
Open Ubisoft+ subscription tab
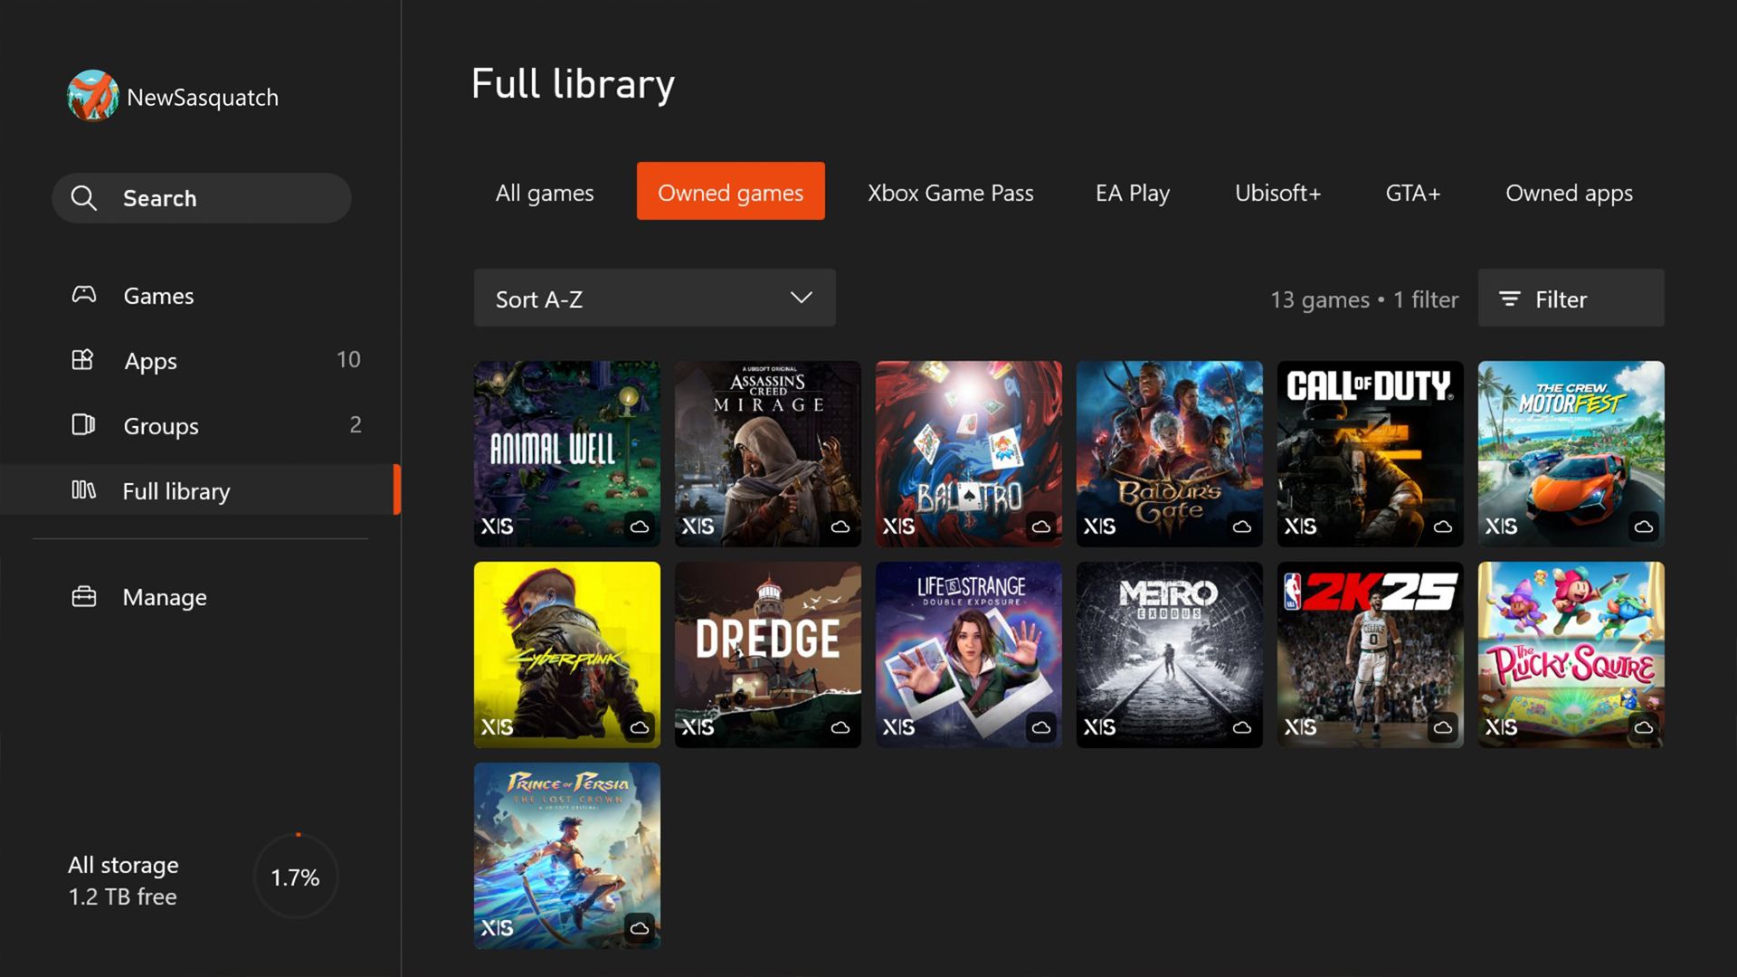point(1277,191)
